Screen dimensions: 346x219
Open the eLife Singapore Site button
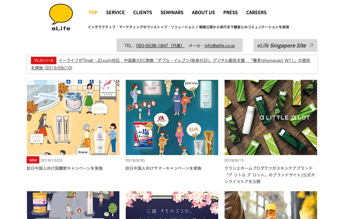click(285, 45)
